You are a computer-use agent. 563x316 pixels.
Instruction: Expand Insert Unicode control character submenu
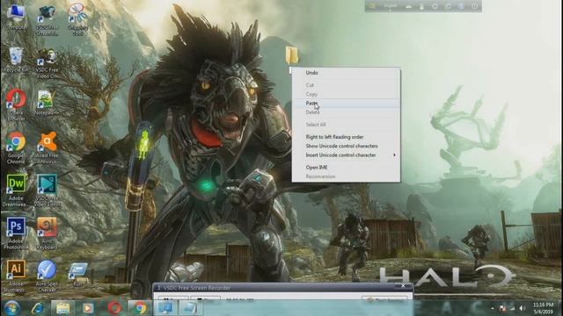coord(346,155)
